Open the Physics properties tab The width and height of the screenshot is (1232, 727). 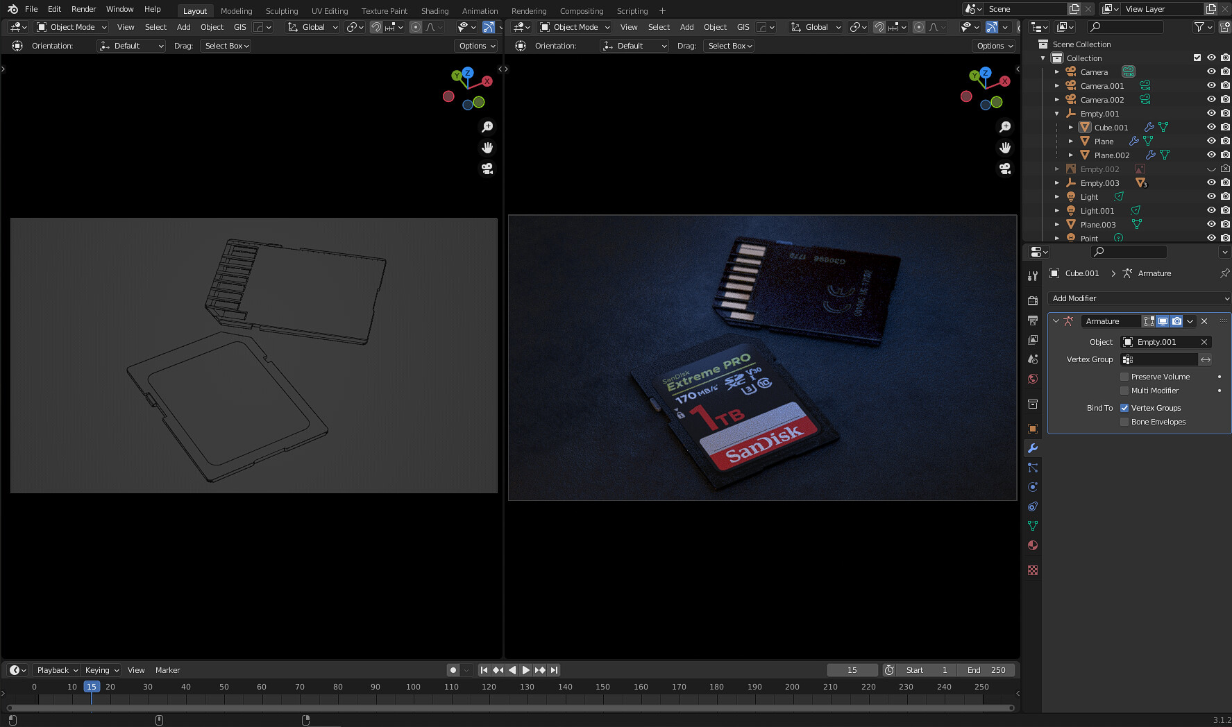tap(1033, 487)
